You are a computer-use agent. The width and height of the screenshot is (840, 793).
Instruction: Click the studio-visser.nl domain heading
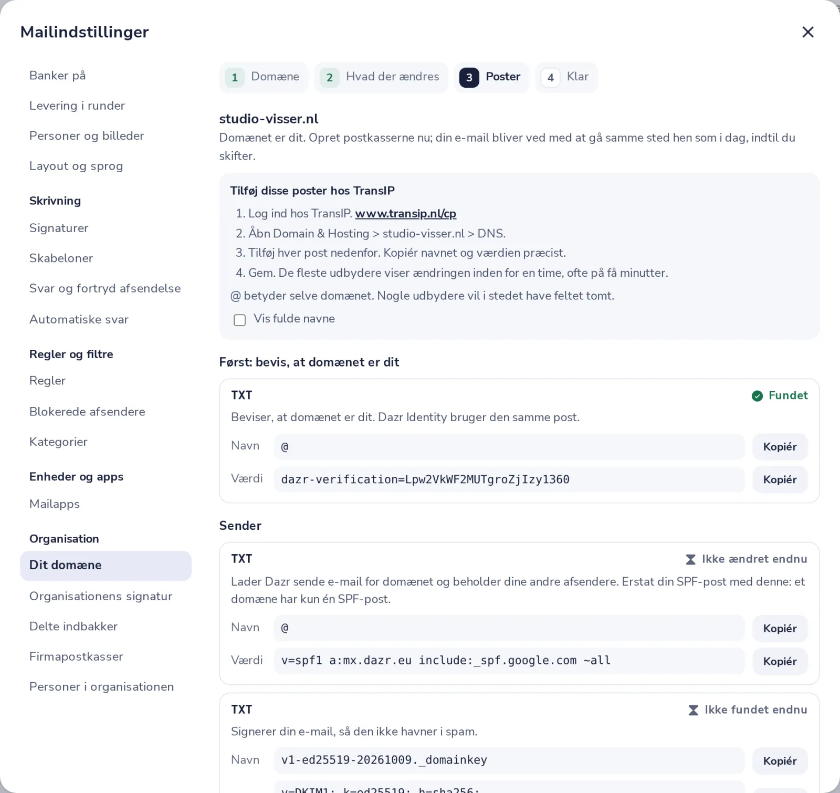[269, 119]
